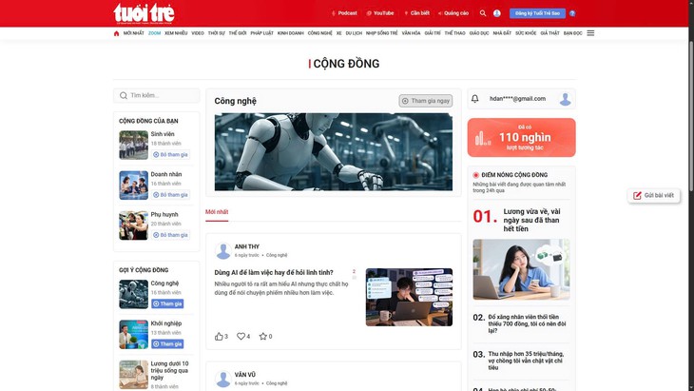Join the Khởi nghiệp suggested community

167,344
